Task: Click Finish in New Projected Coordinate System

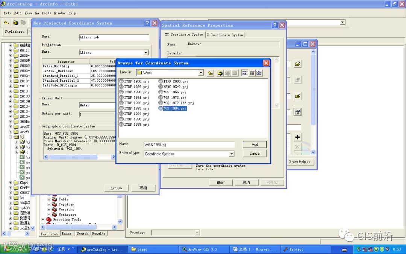Action: [x=116, y=188]
